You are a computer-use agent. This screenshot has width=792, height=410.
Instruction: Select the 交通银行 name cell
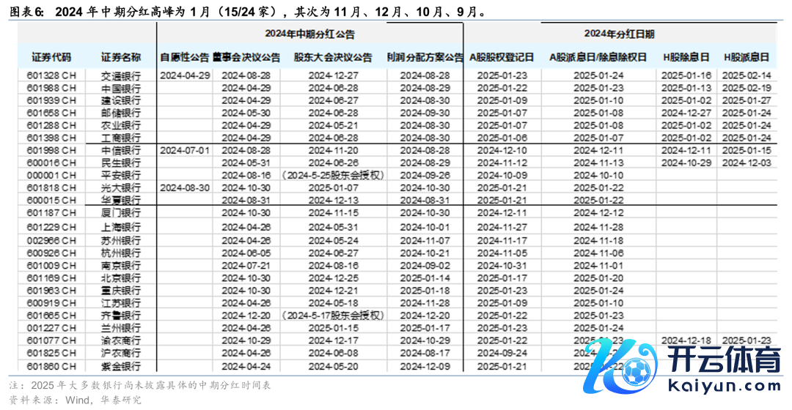tap(120, 75)
